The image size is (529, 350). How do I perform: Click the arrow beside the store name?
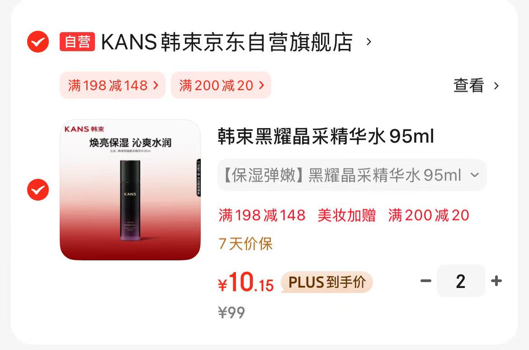coord(369,42)
